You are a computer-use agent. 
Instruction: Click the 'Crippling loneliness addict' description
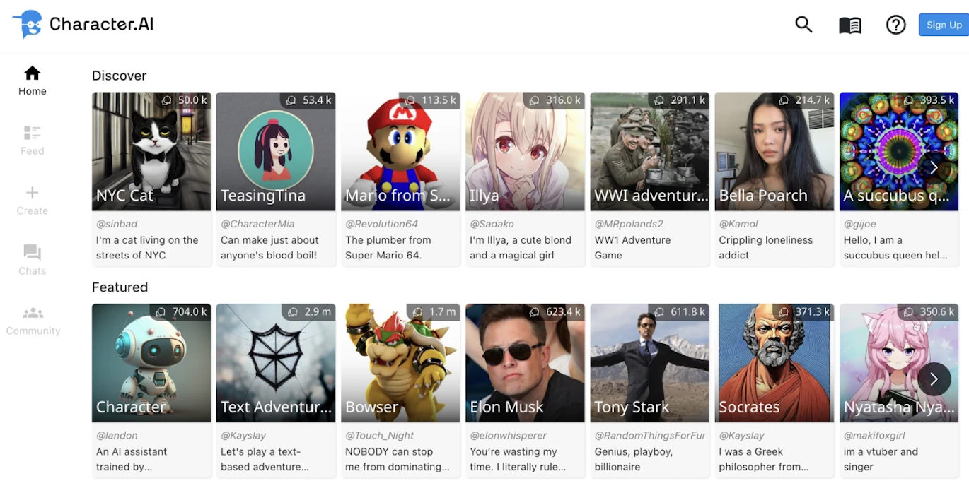(766, 248)
